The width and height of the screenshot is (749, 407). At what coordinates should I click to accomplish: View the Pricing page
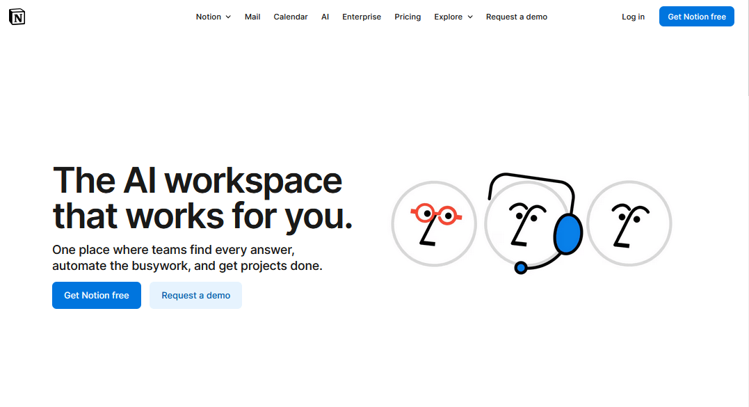408,17
